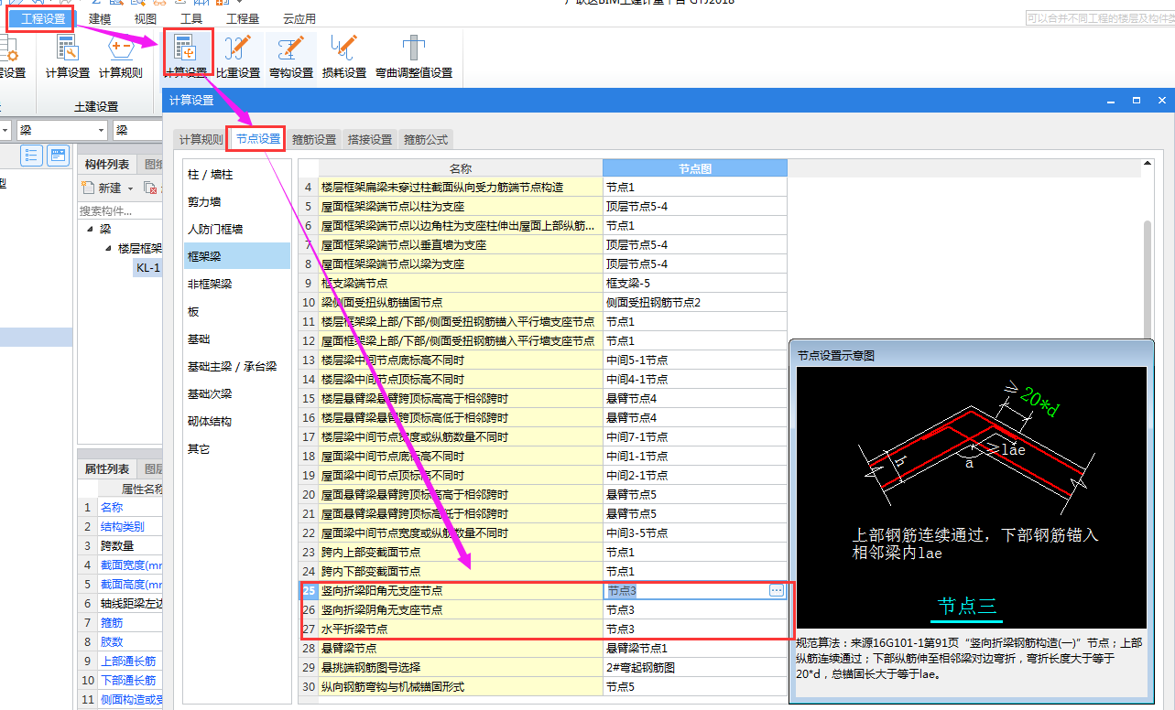The width and height of the screenshot is (1175, 710).
Task: Switch to 节点设置 tab in dialog
Action: pos(257,139)
